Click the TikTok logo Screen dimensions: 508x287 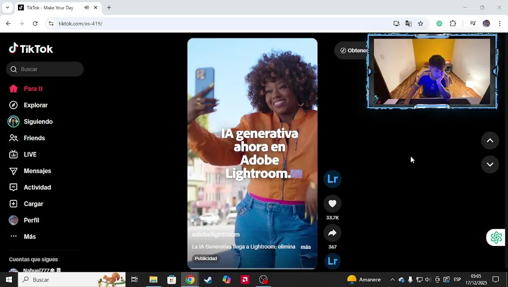click(31, 49)
